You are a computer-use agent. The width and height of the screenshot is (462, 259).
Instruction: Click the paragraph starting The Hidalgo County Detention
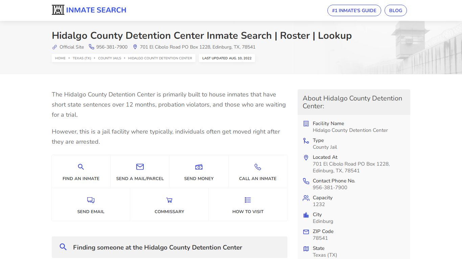coord(169,105)
